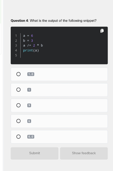
Task: Click the gray badge labeled 6
Action: tap(29, 121)
